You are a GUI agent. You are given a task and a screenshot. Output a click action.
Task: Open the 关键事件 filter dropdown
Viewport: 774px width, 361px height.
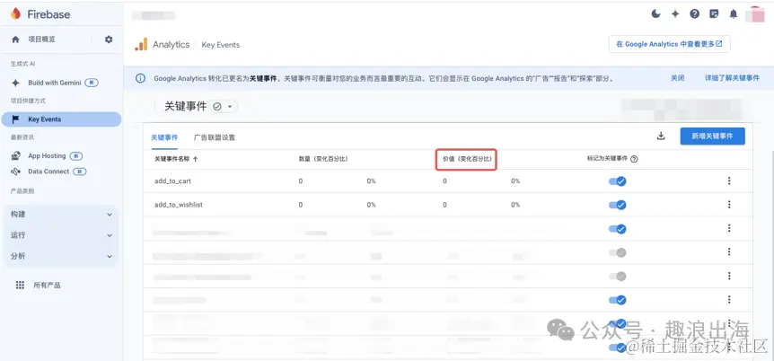224,106
